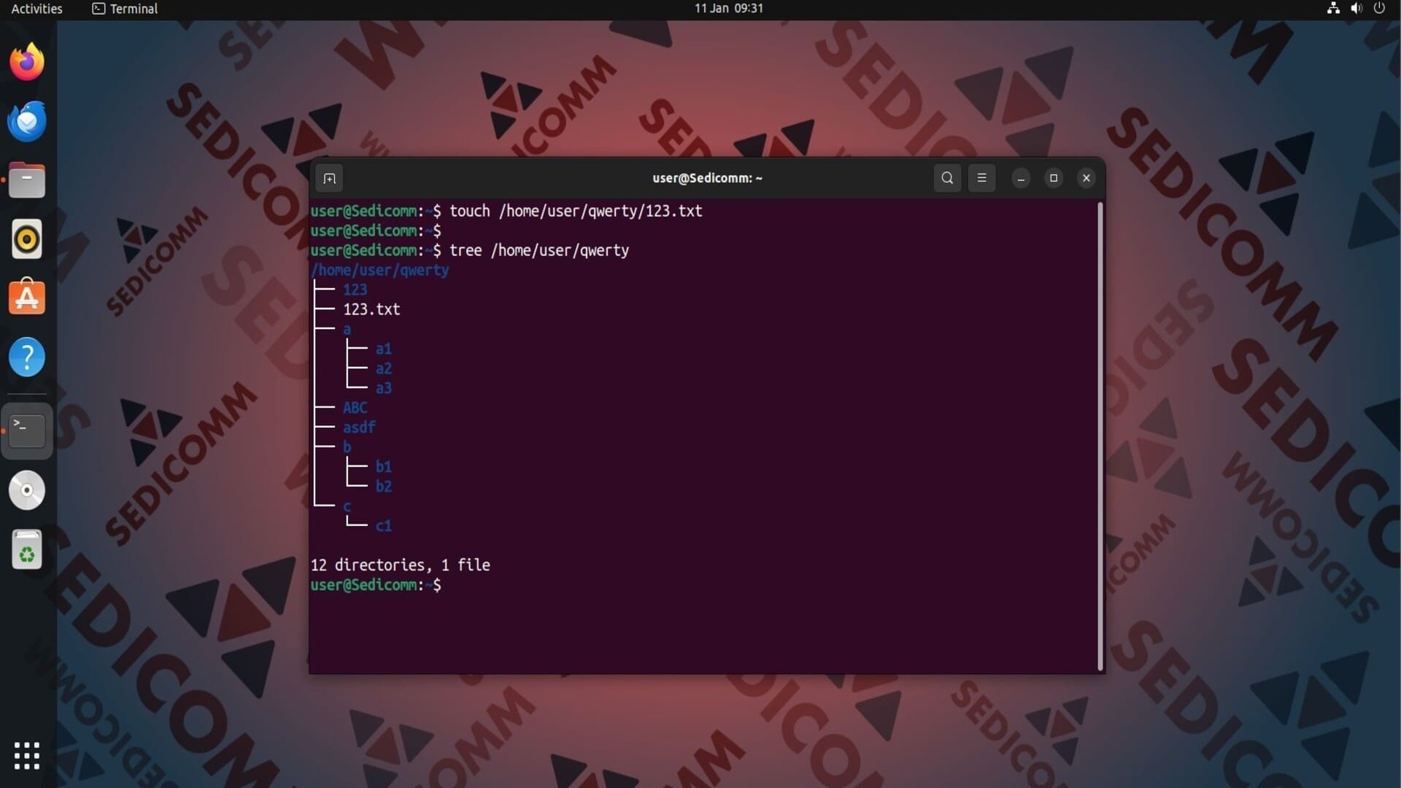Viewport: 1401px width, 788px height.
Task: Open a new terminal tab
Action: coord(329,178)
